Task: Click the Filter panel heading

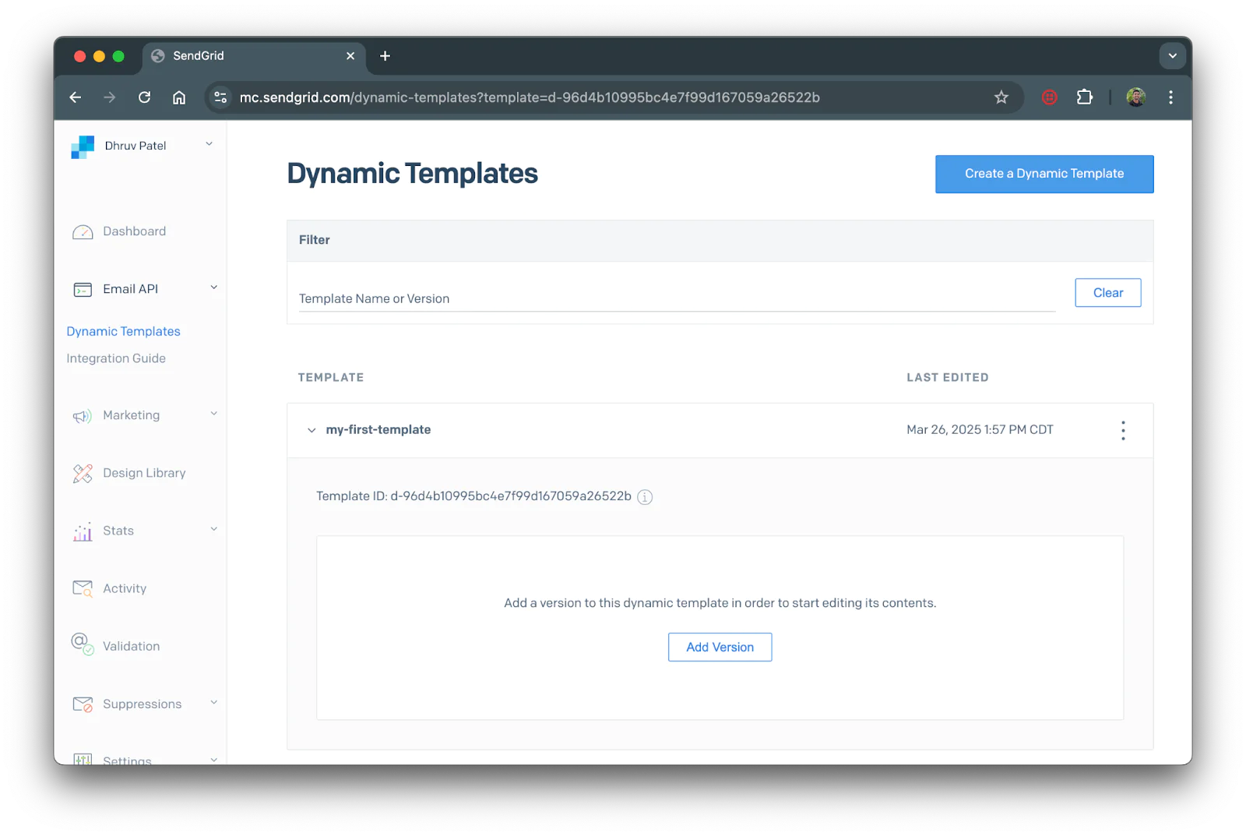Action: [315, 241]
